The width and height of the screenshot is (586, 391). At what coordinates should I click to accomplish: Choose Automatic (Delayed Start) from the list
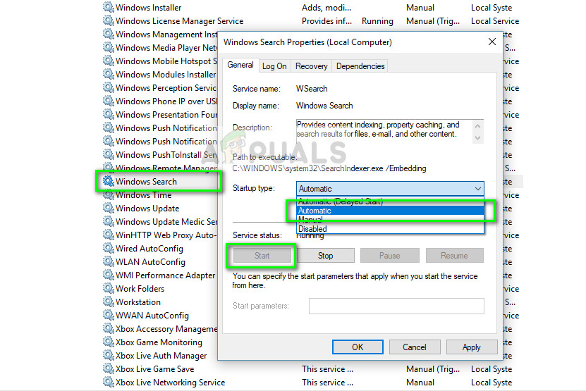pyautogui.click(x=390, y=201)
